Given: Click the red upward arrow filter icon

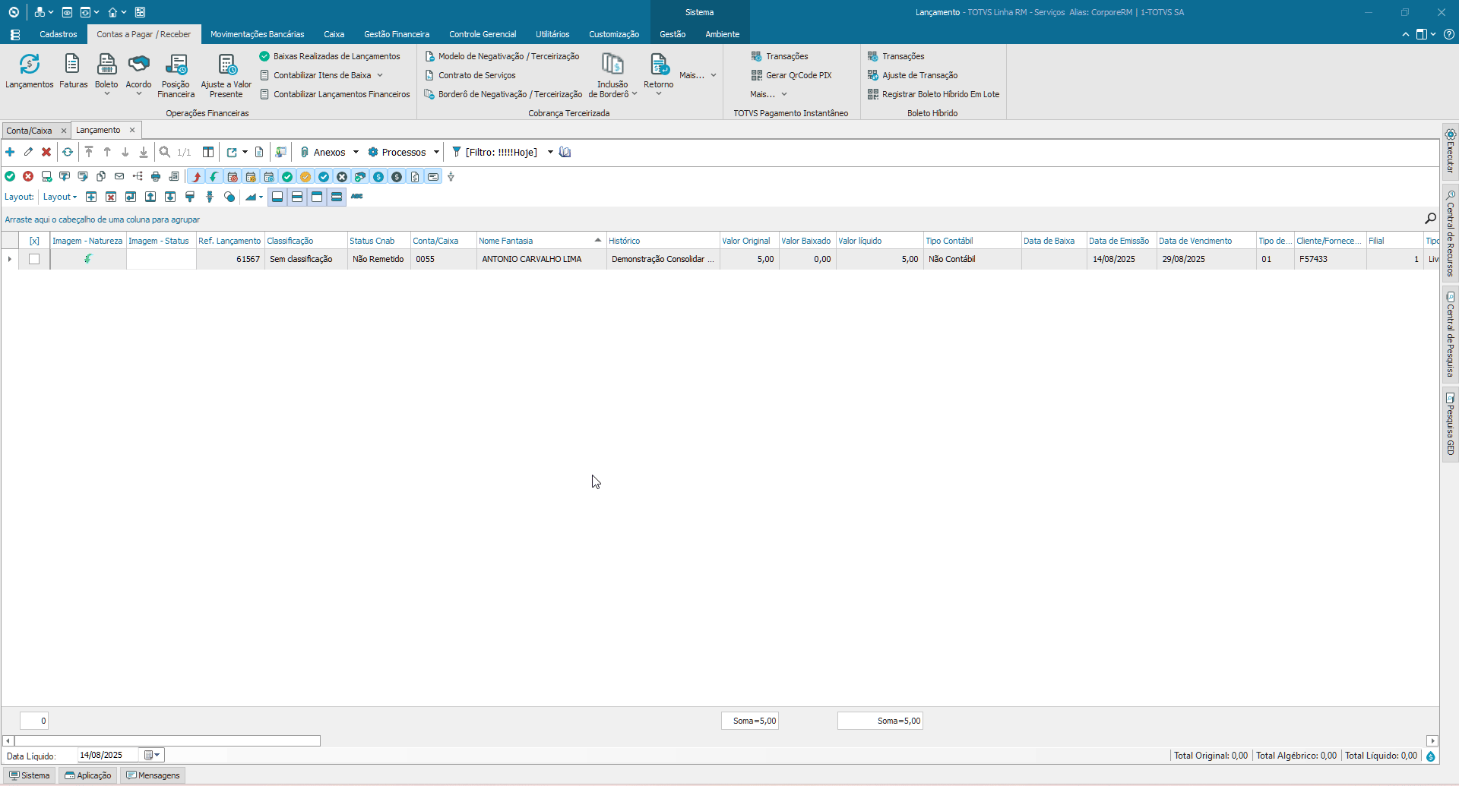Looking at the screenshot, I should click(196, 176).
